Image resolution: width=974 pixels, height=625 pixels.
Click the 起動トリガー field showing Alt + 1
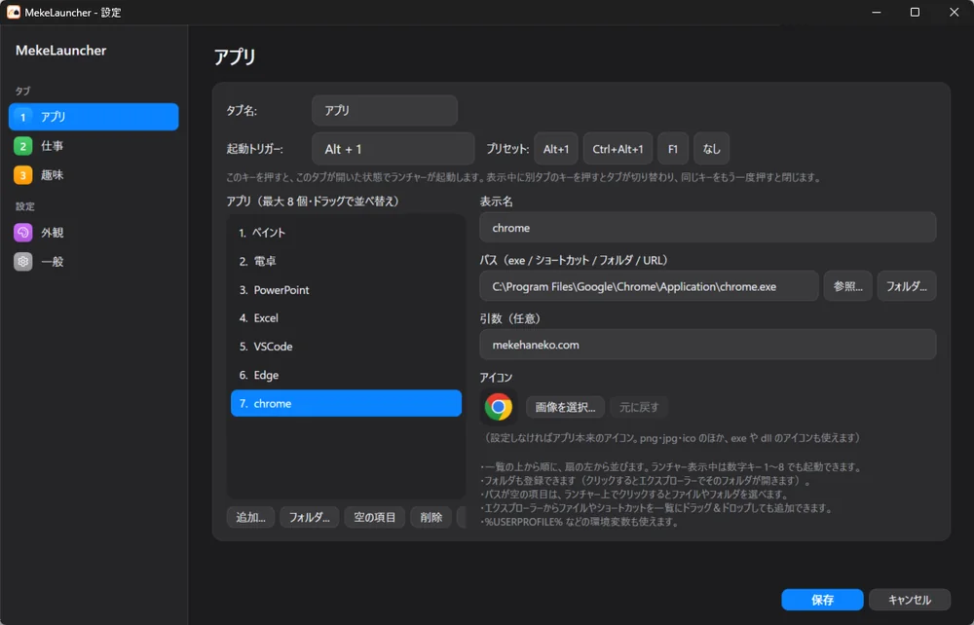pyautogui.click(x=393, y=149)
